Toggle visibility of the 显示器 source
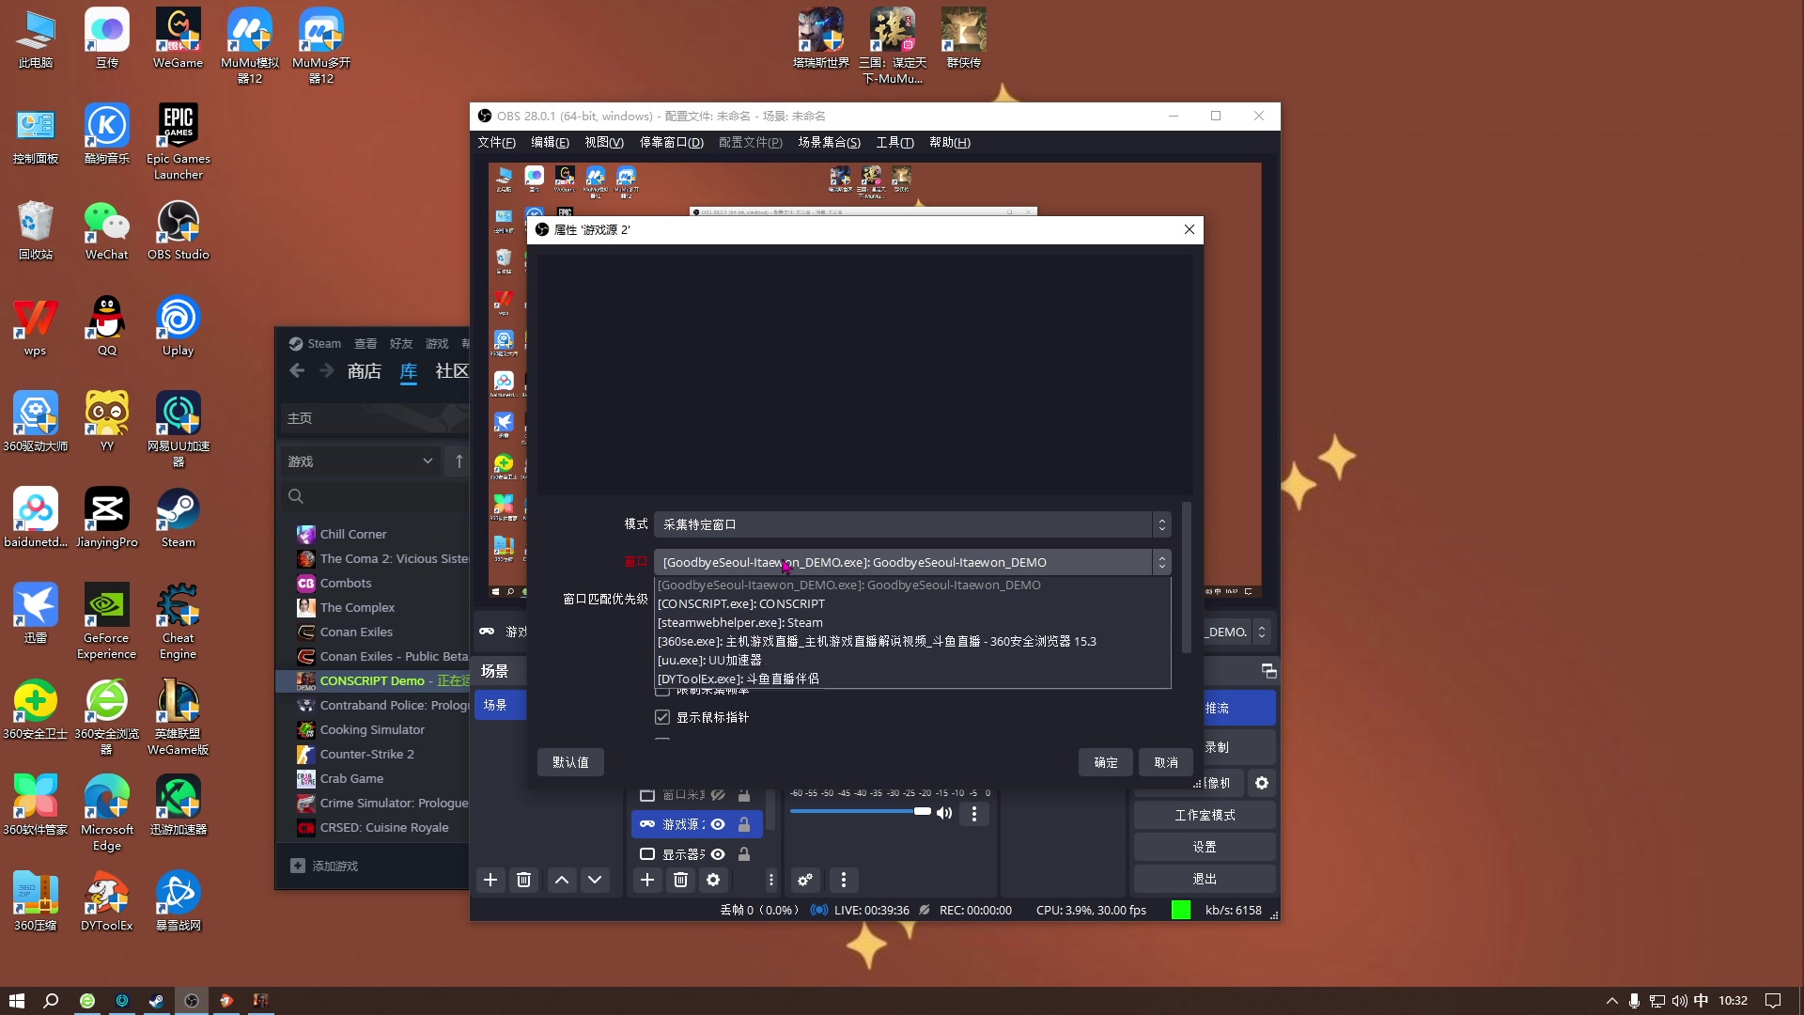The image size is (1804, 1015). click(718, 854)
